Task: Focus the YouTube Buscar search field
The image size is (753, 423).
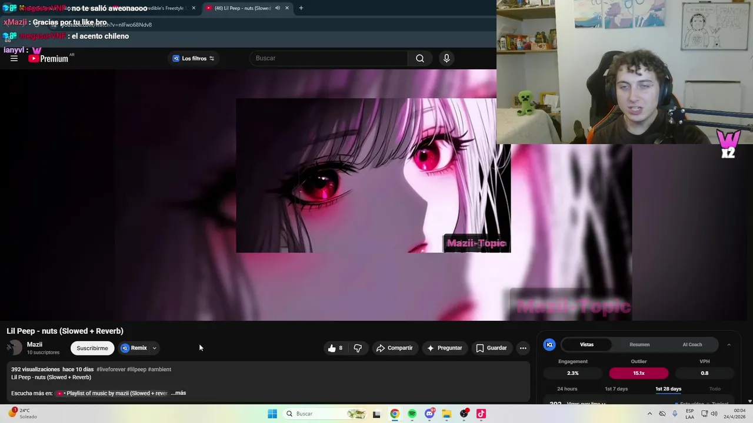Action: click(329, 58)
